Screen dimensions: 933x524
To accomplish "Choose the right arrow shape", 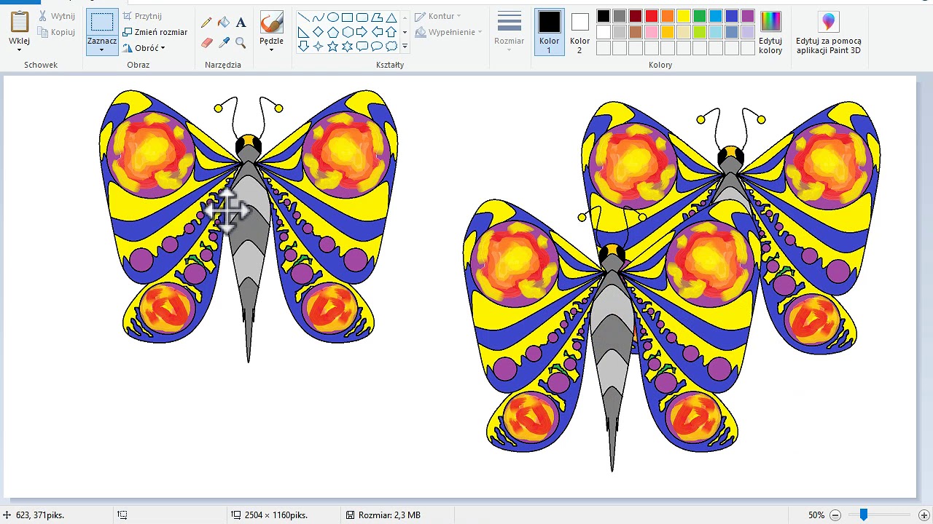I will point(362,32).
